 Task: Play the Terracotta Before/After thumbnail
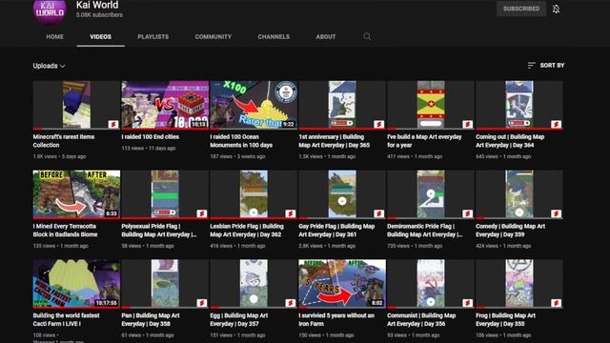76,193
